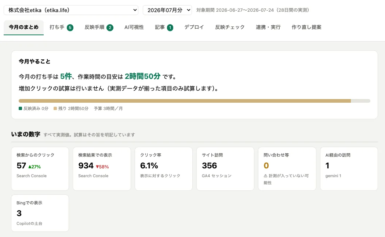Switch to the デプロイ tab

coord(194,27)
